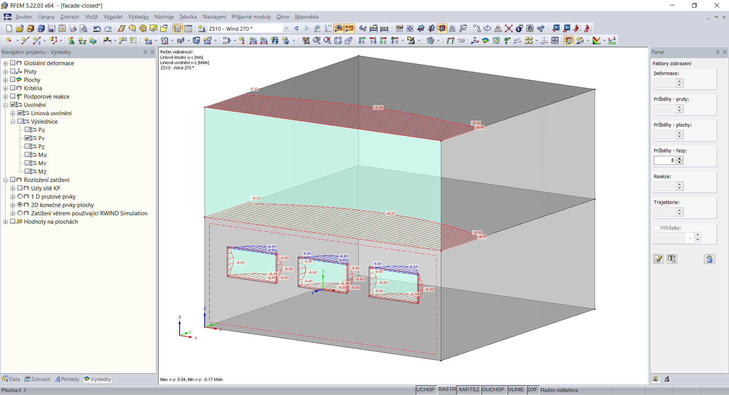Uncheck Liniová uvolnění checkbox
This screenshot has height=395, width=729.
(x=20, y=113)
